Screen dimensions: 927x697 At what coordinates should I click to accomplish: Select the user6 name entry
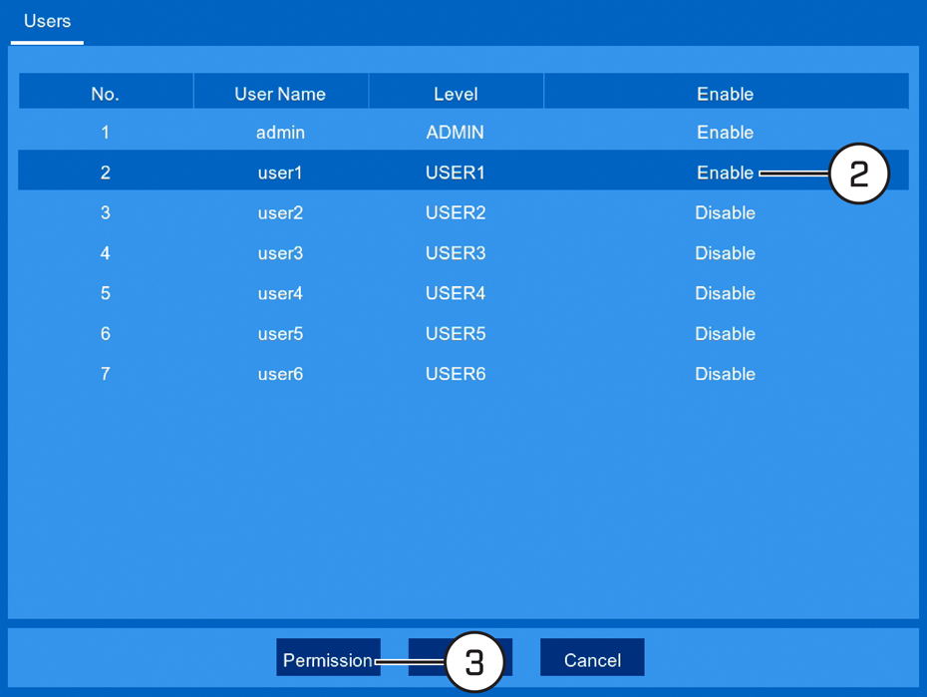click(x=280, y=374)
